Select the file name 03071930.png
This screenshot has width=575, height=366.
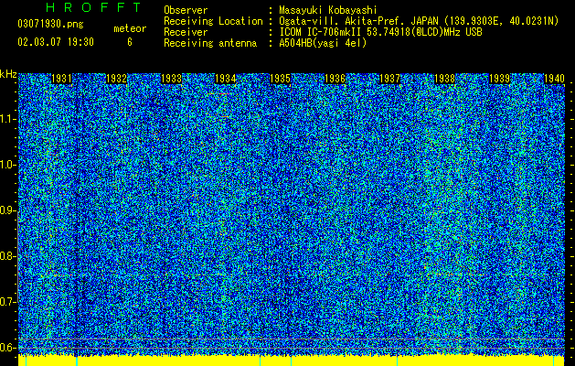[50, 25]
